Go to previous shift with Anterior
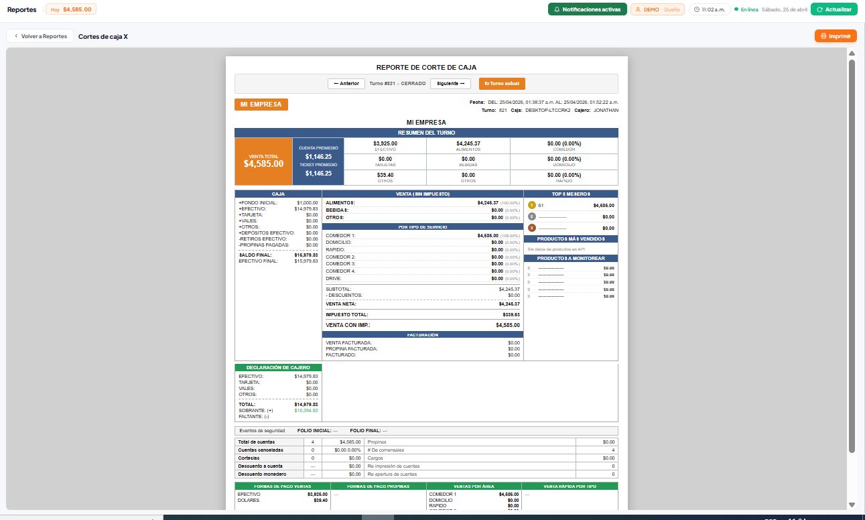Viewport: 865px width, 520px height. pyautogui.click(x=346, y=84)
